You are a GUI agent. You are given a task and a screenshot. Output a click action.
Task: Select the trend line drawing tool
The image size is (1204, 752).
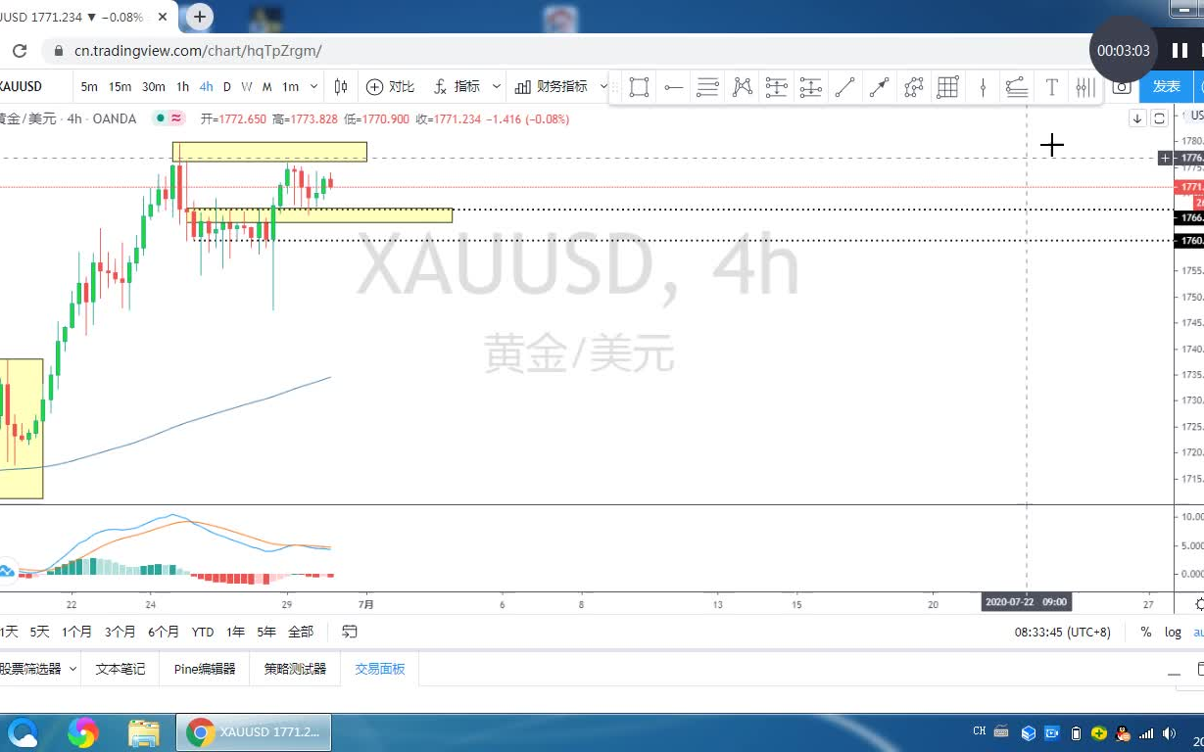(x=844, y=87)
